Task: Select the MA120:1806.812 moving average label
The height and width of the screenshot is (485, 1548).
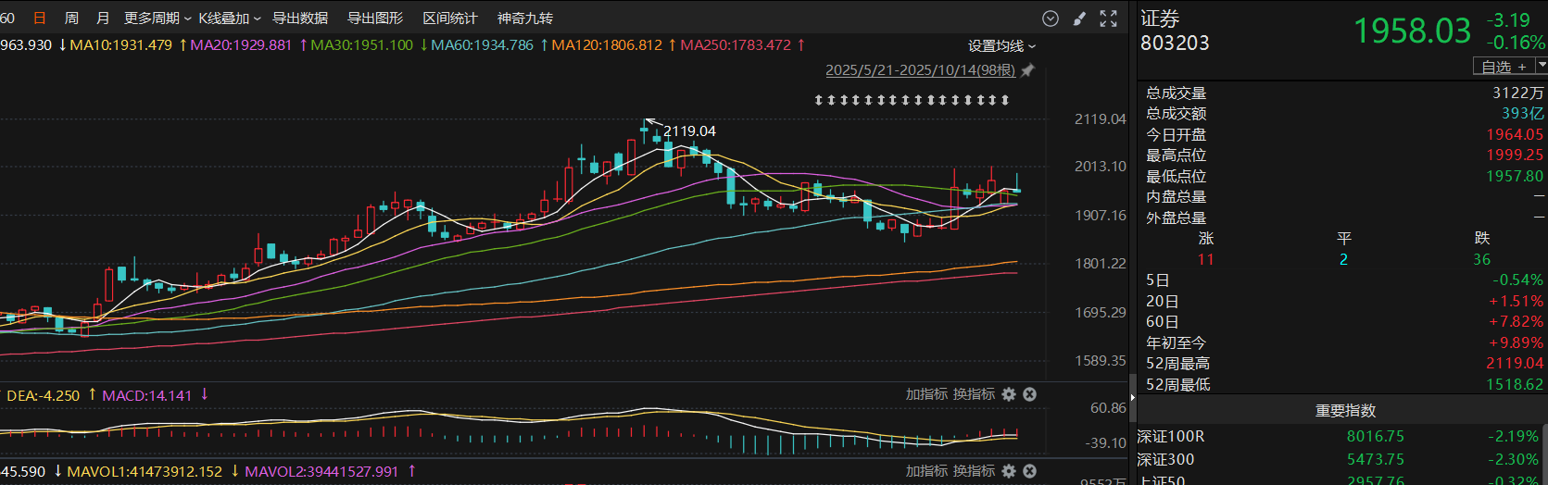Action: (607, 44)
